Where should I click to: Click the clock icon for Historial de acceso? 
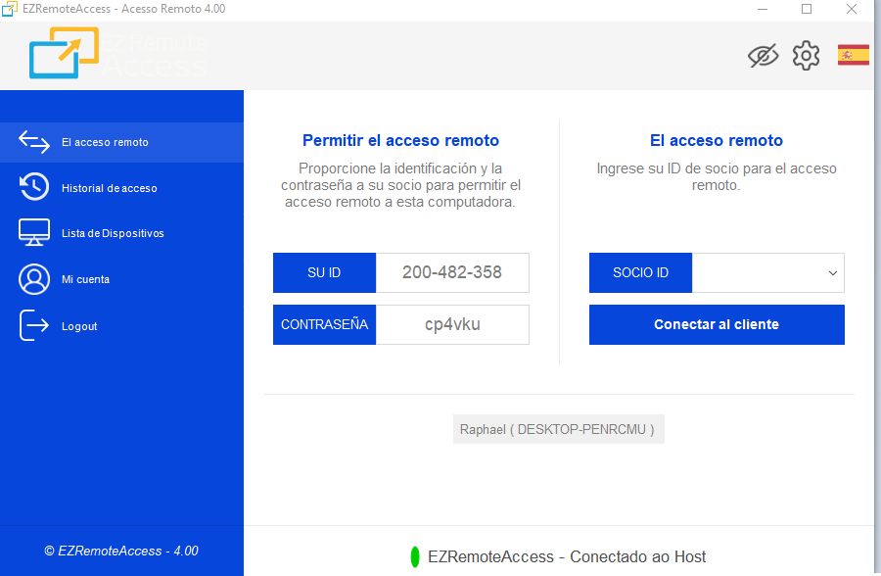coord(34,187)
